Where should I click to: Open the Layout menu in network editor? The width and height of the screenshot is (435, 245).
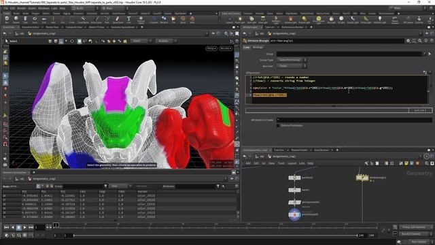[x=292, y=163]
